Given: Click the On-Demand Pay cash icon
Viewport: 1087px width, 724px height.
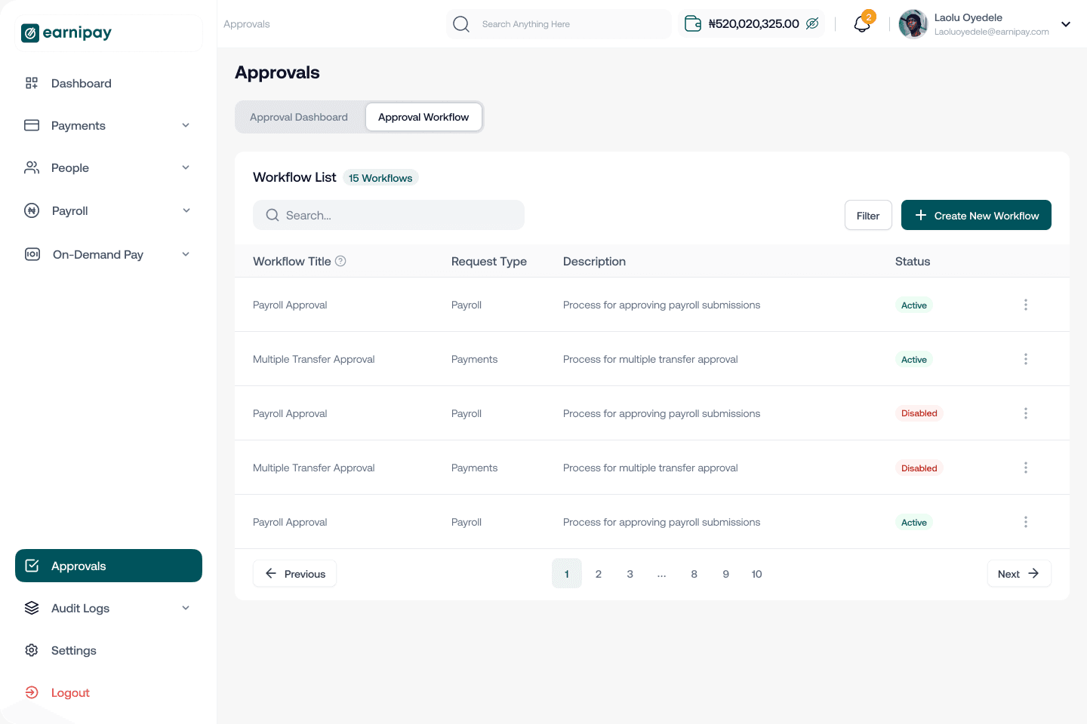Looking at the screenshot, I should click(32, 254).
